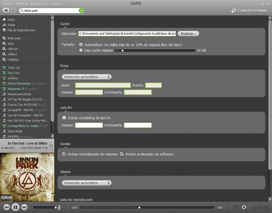The height and width of the screenshot is (213, 272).
Task: Click the sidebar scroll-down arrow
Action: pyautogui.click(x=53, y=136)
